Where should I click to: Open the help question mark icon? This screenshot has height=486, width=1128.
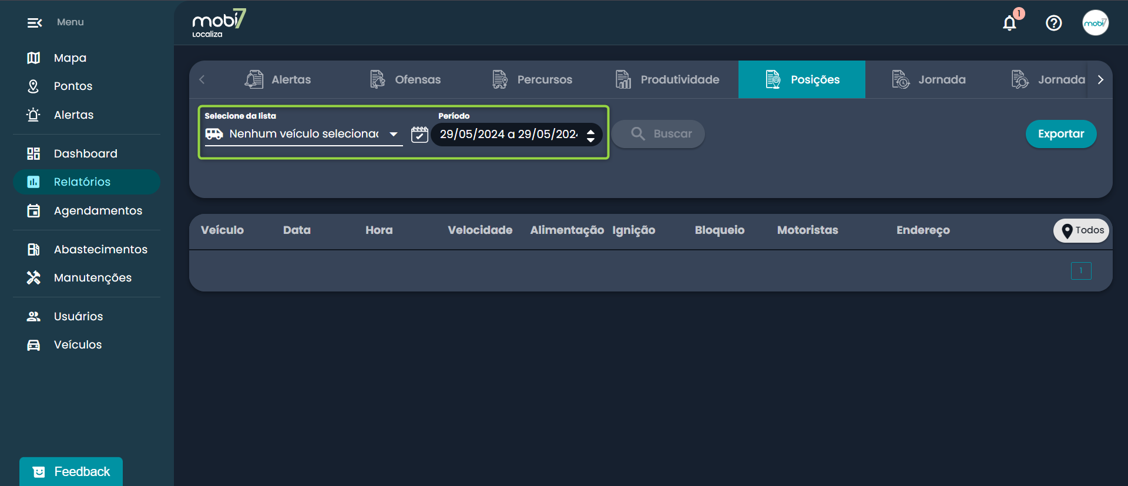[x=1053, y=23]
